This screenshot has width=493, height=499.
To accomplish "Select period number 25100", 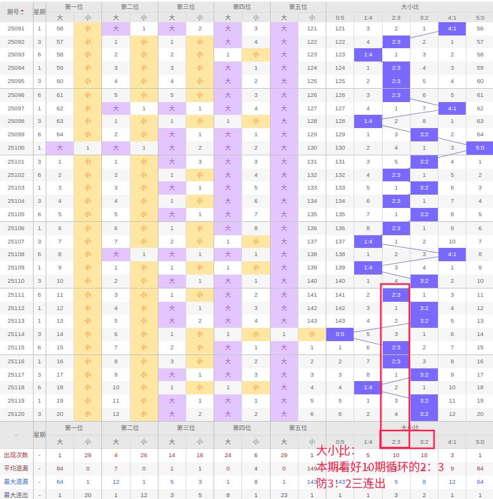I will 16,148.
